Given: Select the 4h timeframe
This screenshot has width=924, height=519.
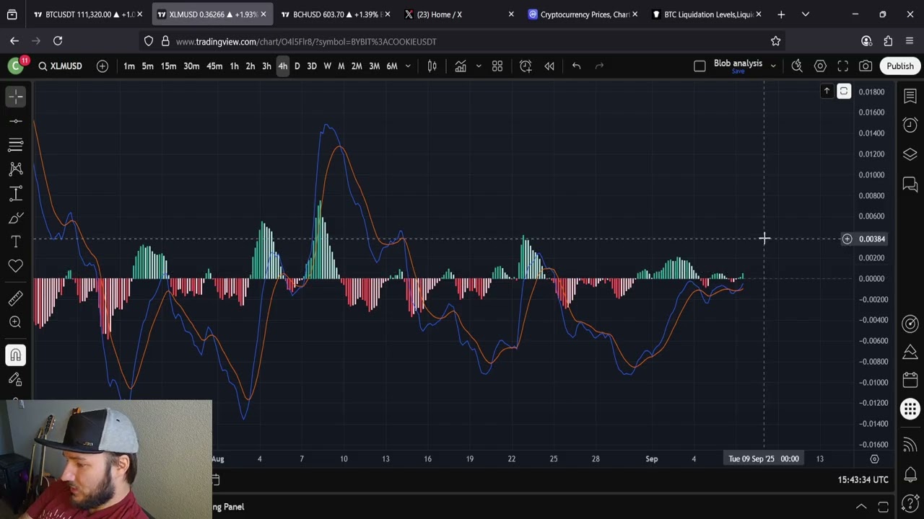Looking at the screenshot, I should [x=283, y=66].
